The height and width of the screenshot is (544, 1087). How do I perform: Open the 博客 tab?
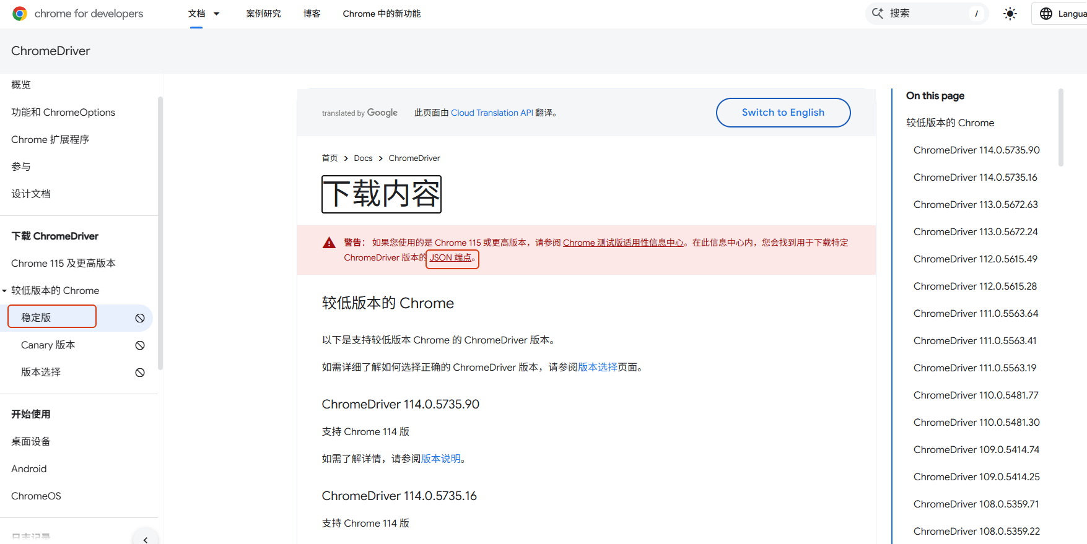pyautogui.click(x=312, y=14)
